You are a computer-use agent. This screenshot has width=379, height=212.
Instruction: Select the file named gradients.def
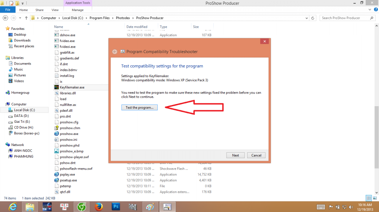coord(69,58)
